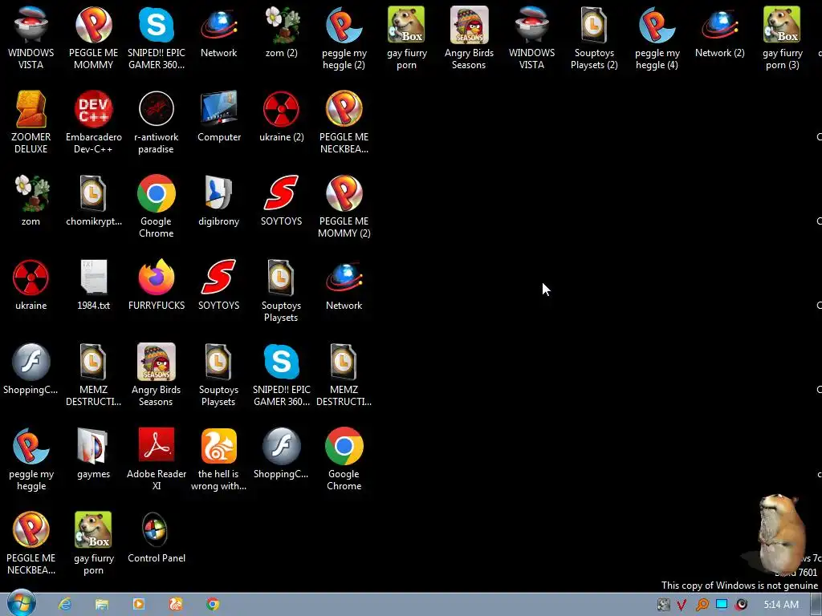Click the orange magnifier tray icon
Image resolution: width=822 pixels, height=616 pixels.
(x=702, y=605)
